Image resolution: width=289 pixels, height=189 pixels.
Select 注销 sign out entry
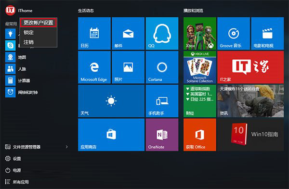[39, 42]
